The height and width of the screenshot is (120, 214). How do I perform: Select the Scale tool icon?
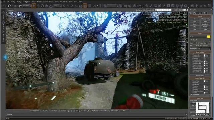[x=46, y=6]
